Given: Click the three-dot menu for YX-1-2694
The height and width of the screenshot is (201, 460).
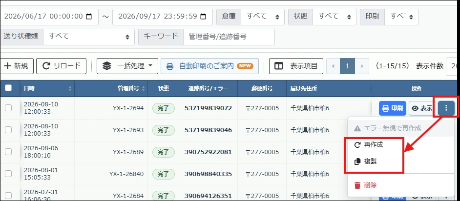Looking at the screenshot, I should [446, 108].
